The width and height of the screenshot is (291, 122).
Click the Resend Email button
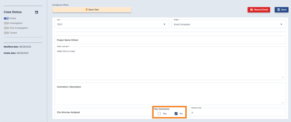259,10
